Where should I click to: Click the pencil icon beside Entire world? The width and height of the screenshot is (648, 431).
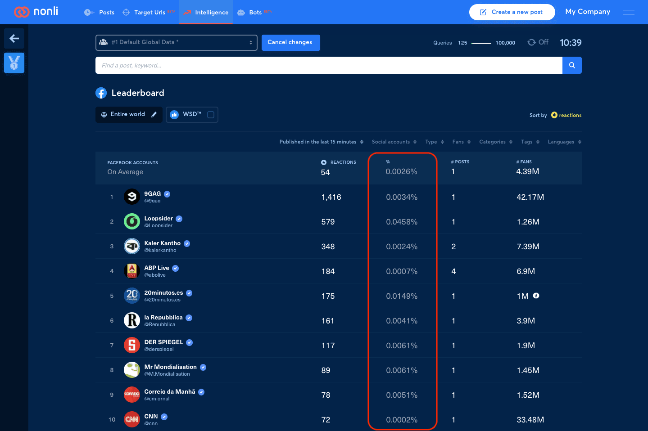(x=154, y=114)
